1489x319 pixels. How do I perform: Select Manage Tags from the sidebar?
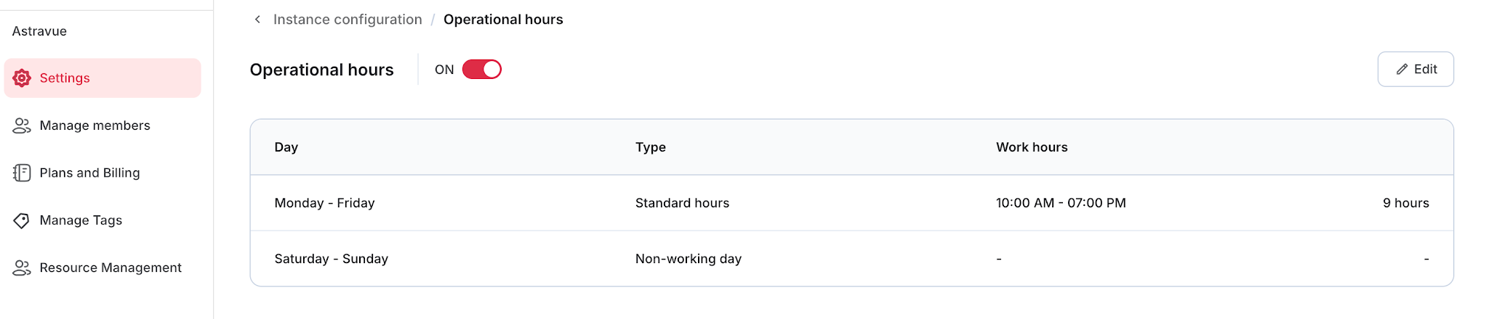(x=103, y=220)
